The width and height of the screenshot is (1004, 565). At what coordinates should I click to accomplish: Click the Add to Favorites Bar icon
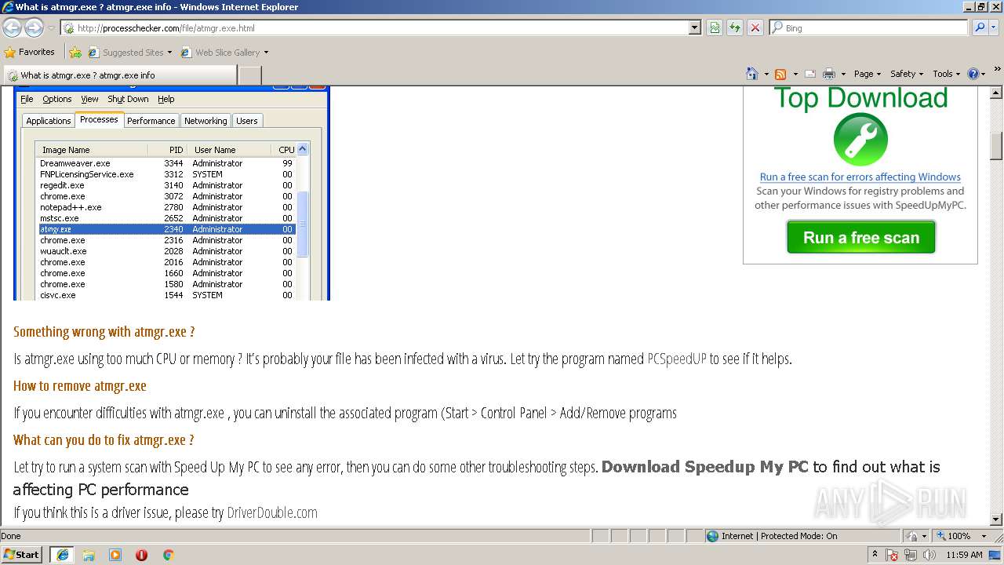click(x=75, y=53)
